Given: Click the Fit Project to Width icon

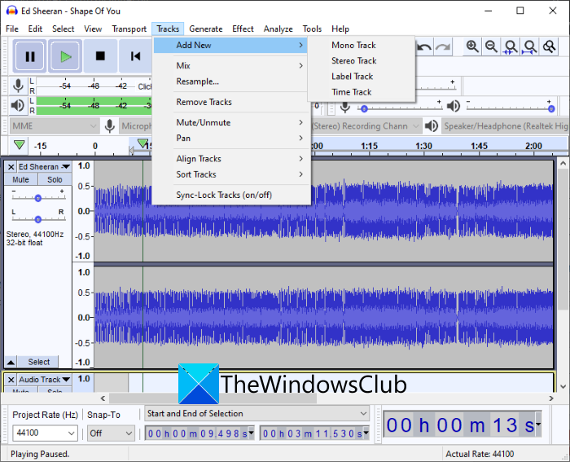Looking at the screenshot, I should (x=530, y=46).
